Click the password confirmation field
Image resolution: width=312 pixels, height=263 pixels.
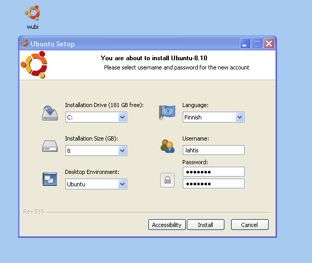213,184
